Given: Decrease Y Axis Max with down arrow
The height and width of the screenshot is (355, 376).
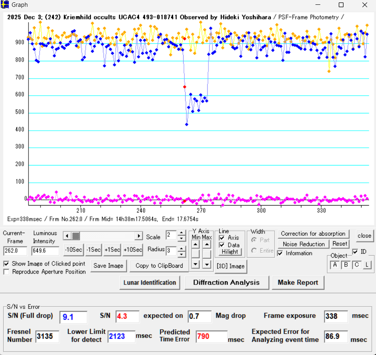Looking at the screenshot, I should click(206, 264).
